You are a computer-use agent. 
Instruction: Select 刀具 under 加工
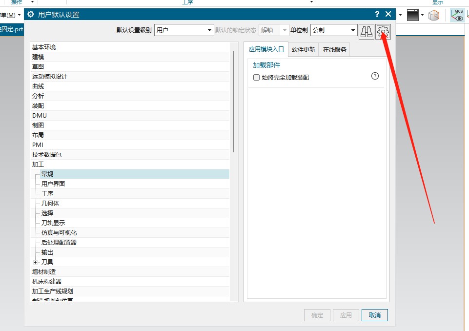click(x=135, y=262)
